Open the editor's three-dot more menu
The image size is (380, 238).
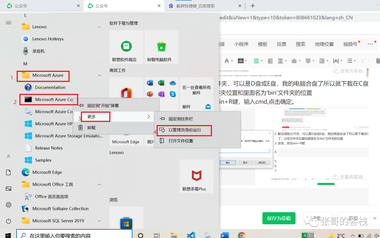pos(370,44)
